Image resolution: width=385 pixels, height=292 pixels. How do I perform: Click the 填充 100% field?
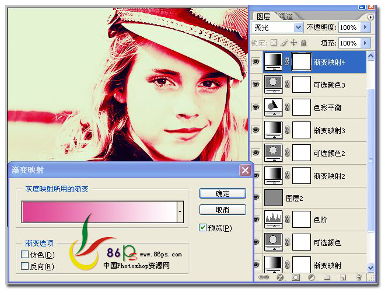click(349, 43)
